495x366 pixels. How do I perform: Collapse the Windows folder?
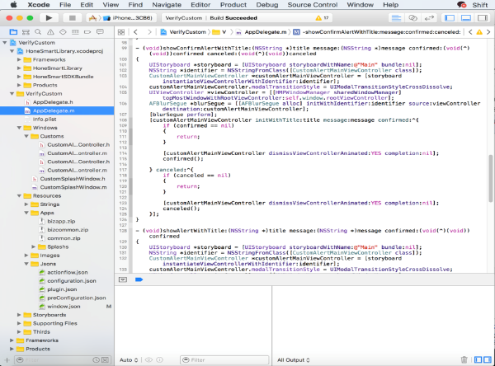click(19, 128)
